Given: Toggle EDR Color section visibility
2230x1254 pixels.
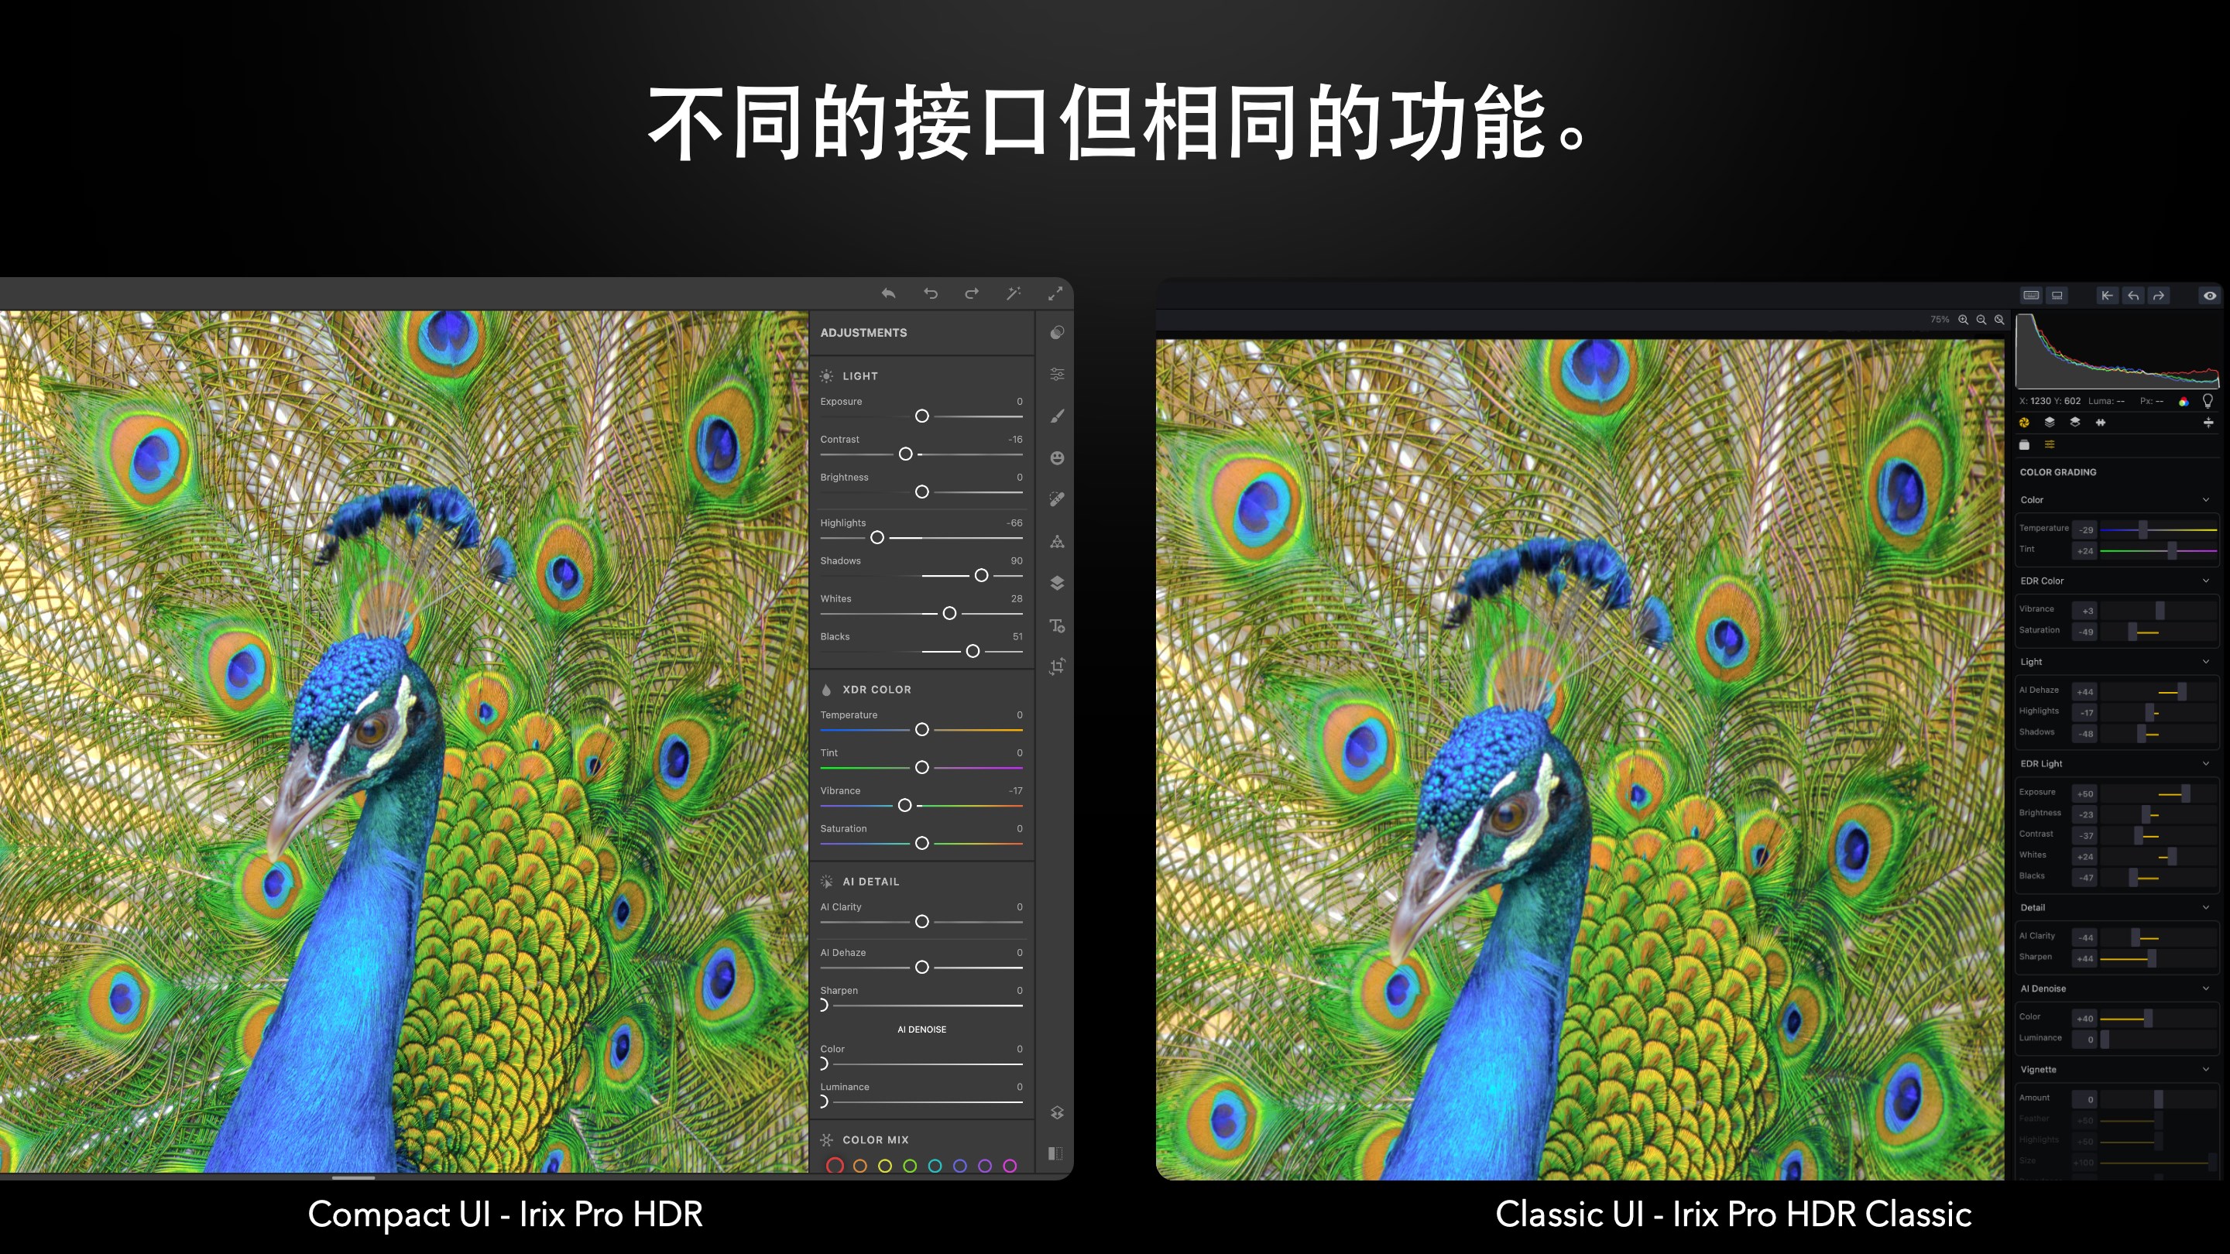Looking at the screenshot, I should [2216, 581].
